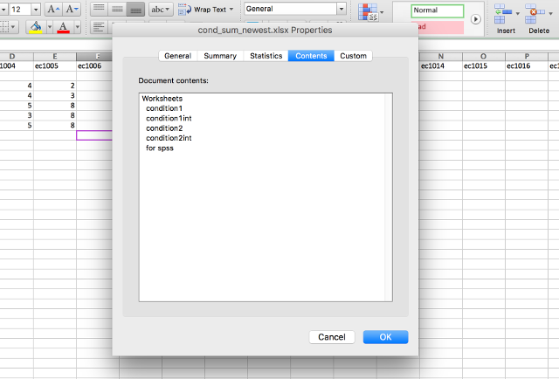This screenshot has width=559, height=379.
Task: Click cell containing ec1014
Action: pyautogui.click(x=441, y=66)
